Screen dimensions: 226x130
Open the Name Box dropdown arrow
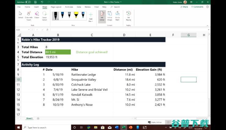click(x=29, y=30)
